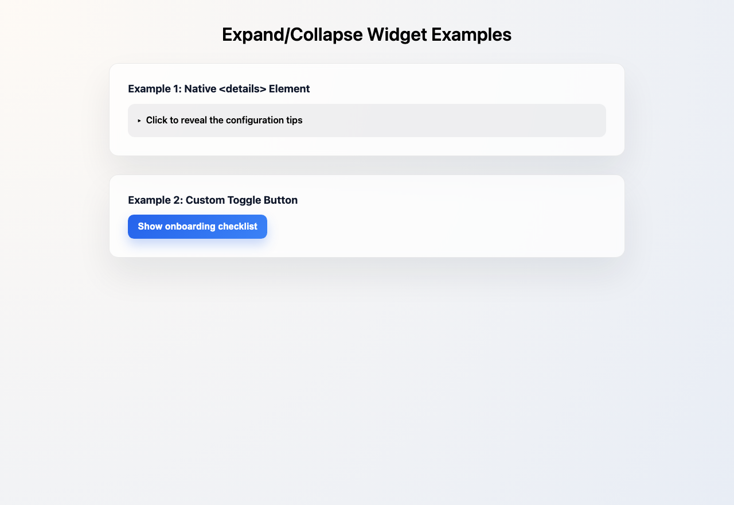The height and width of the screenshot is (505, 734).
Task: Select the 'Example 2: Custom Toggle Button' heading
Action: point(213,200)
